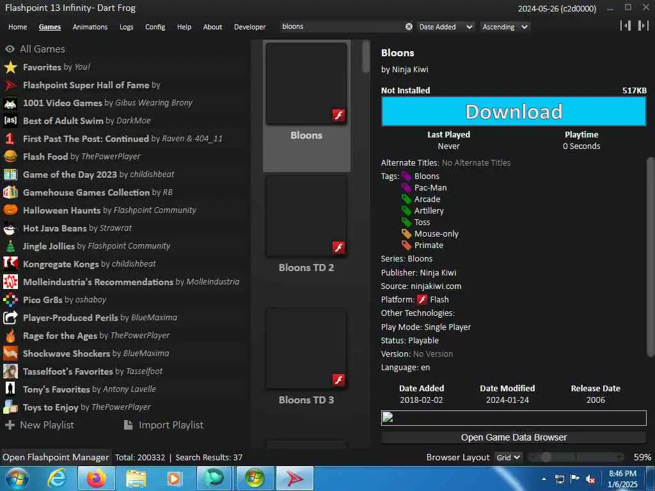Go to the Home tab
The width and height of the screenshot is (655, 491).
17,27
